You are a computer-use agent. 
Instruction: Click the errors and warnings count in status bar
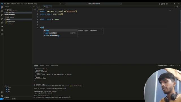14,99
